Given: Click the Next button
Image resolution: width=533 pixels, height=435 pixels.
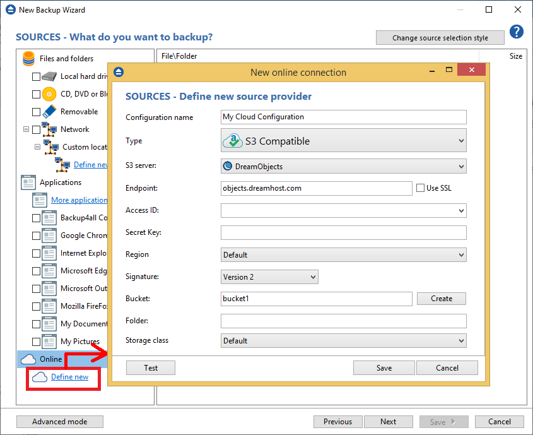Looking at the screenshot, I should click(x=389, y=422).
